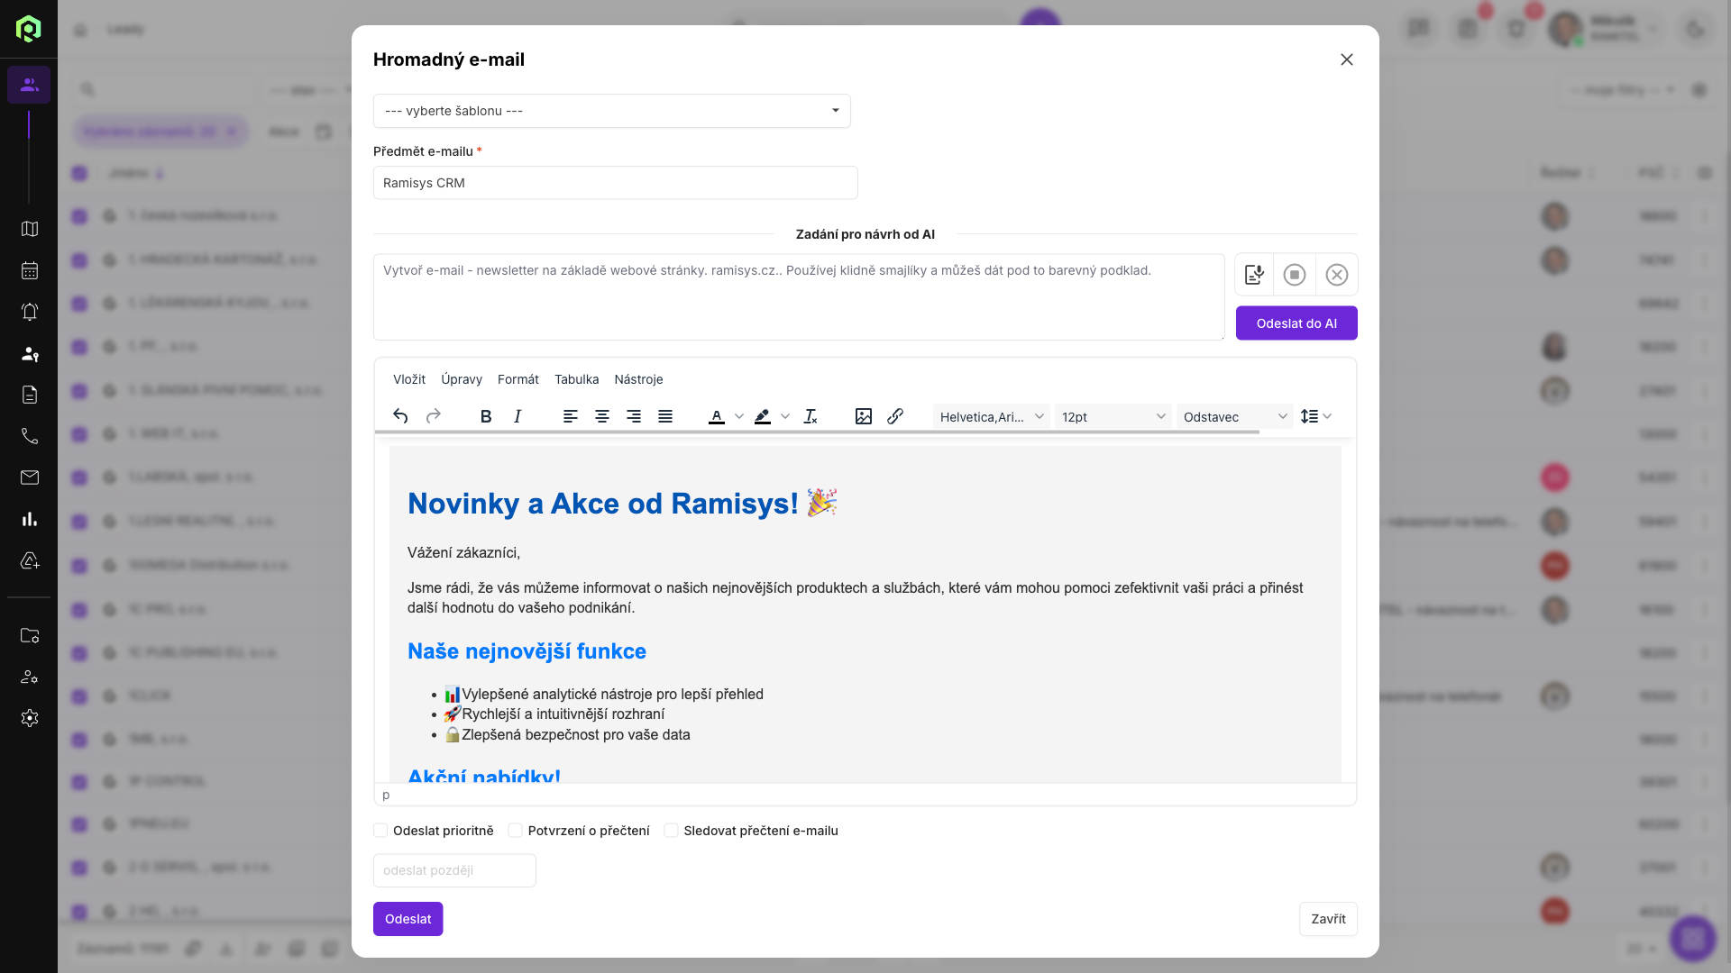Click the Ramisys logo in top-left corner
Screen dimensions: 1731x973
(x=29, y=29)
